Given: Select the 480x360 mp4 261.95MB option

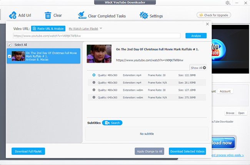Looking at the screenshot, I should point(94,82).
